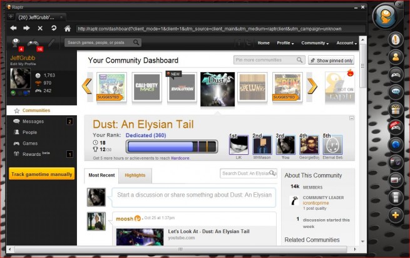Stop page loading with the X icon
The width and height of the screenshot is (410, 258).
(x=40, y=28)
